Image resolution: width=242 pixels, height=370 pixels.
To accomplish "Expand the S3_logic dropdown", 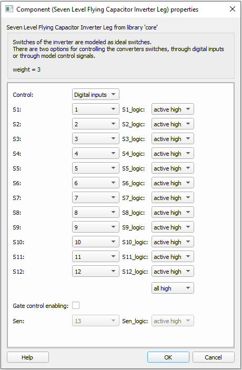I will [x=173, y=138].
